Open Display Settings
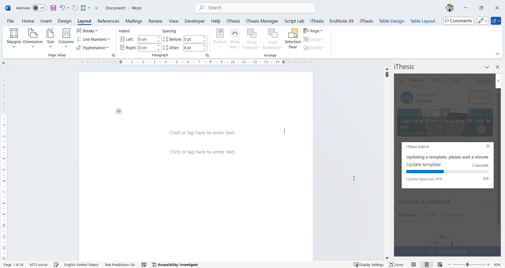 pyautogui.click(x=368, y=265)
